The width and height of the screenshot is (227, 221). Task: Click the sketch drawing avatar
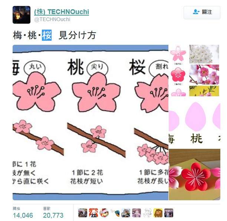tap(147, 213)
